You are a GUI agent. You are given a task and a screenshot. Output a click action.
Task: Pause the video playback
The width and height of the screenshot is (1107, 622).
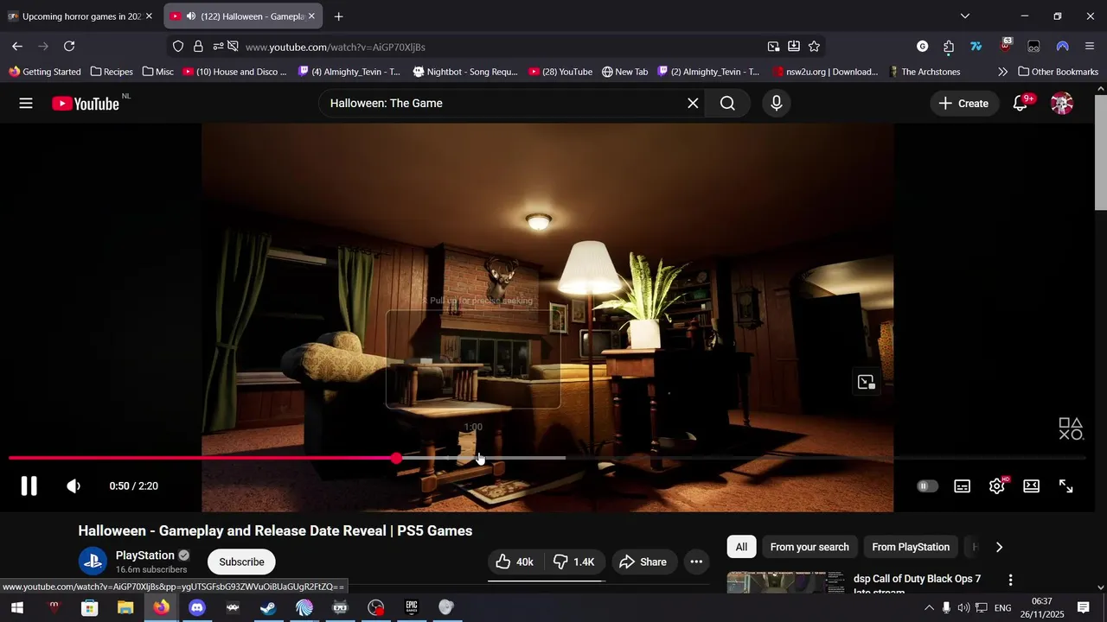tap(29, 486)
